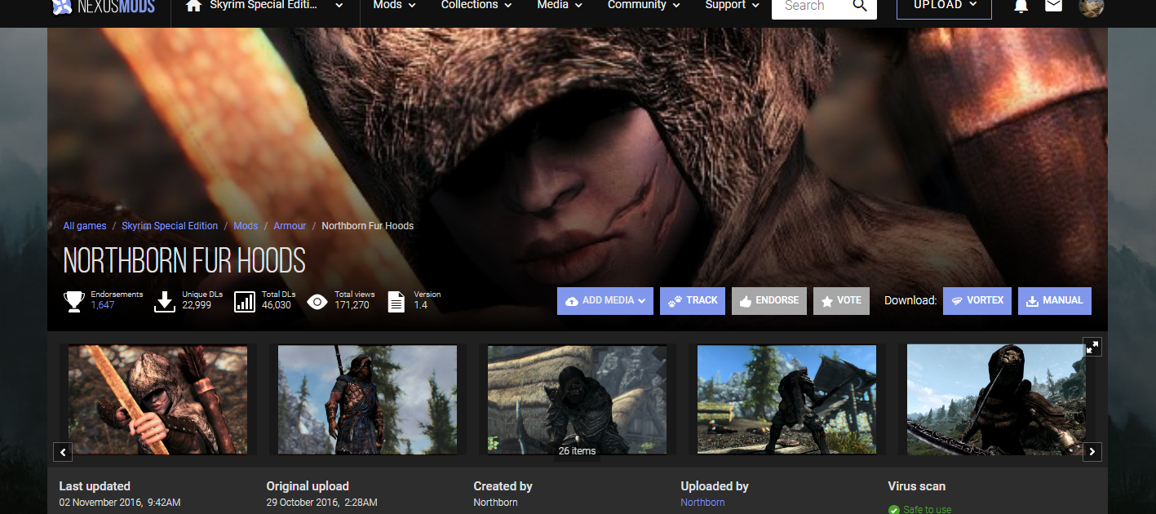Viewport: 1156px width, 514px height.
Task: Open the archer with bow thumbnail
Action: (x=157, y=400)
